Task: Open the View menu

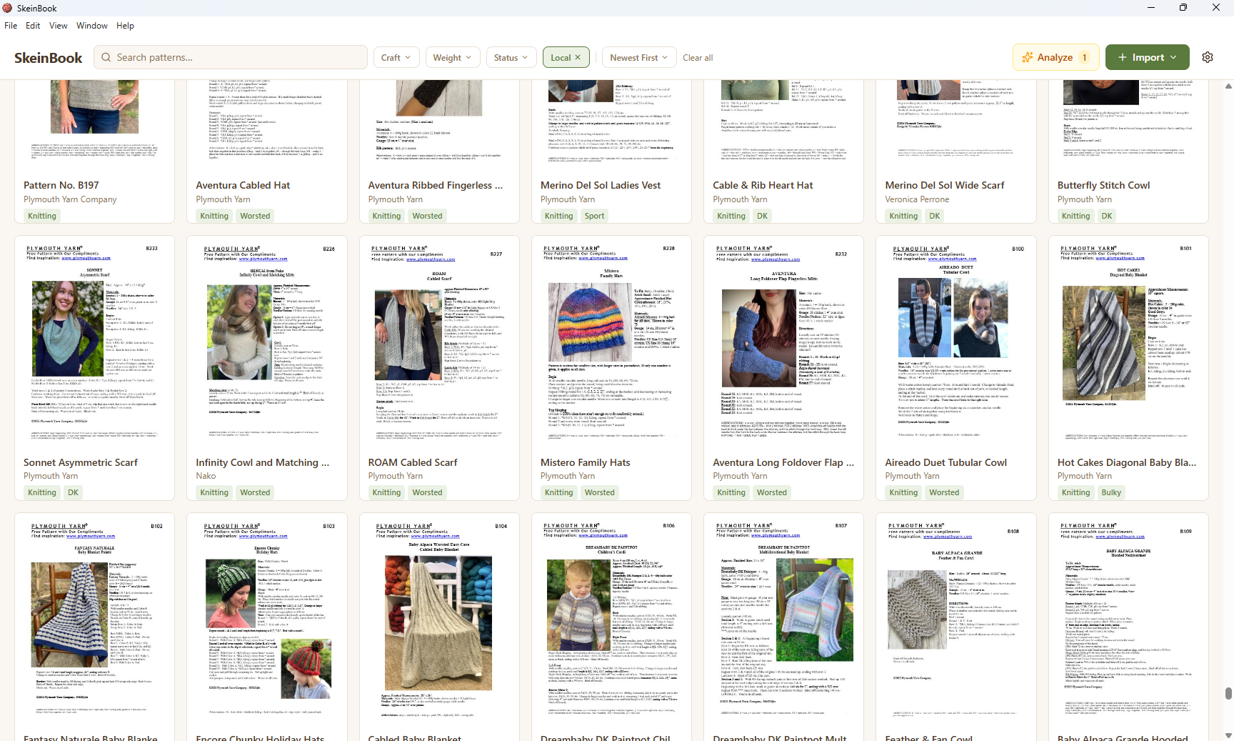Action: (58, 25)
